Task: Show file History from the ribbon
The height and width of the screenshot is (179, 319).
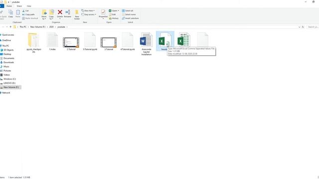Action: tap(114, 18)
